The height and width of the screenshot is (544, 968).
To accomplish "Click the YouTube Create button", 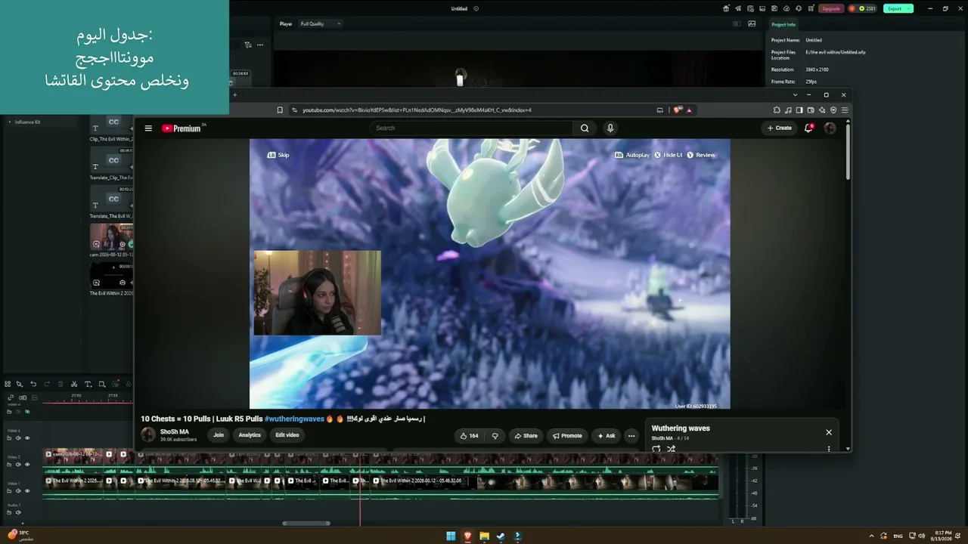I will coord(780,128).
